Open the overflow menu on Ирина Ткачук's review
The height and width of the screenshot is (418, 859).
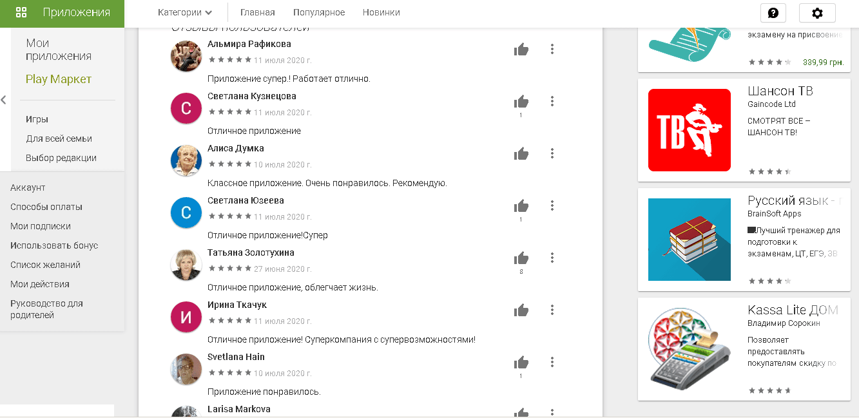(x=552, y=310)
